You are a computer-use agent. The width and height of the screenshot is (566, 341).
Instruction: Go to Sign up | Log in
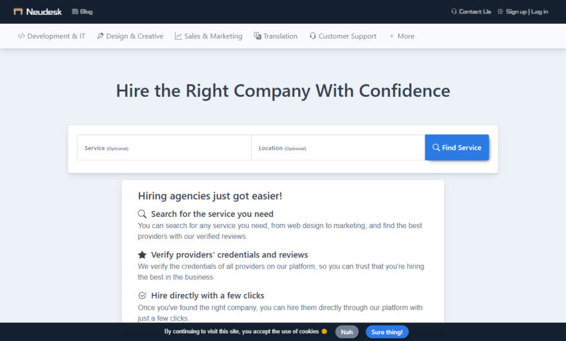click(523, 12)
